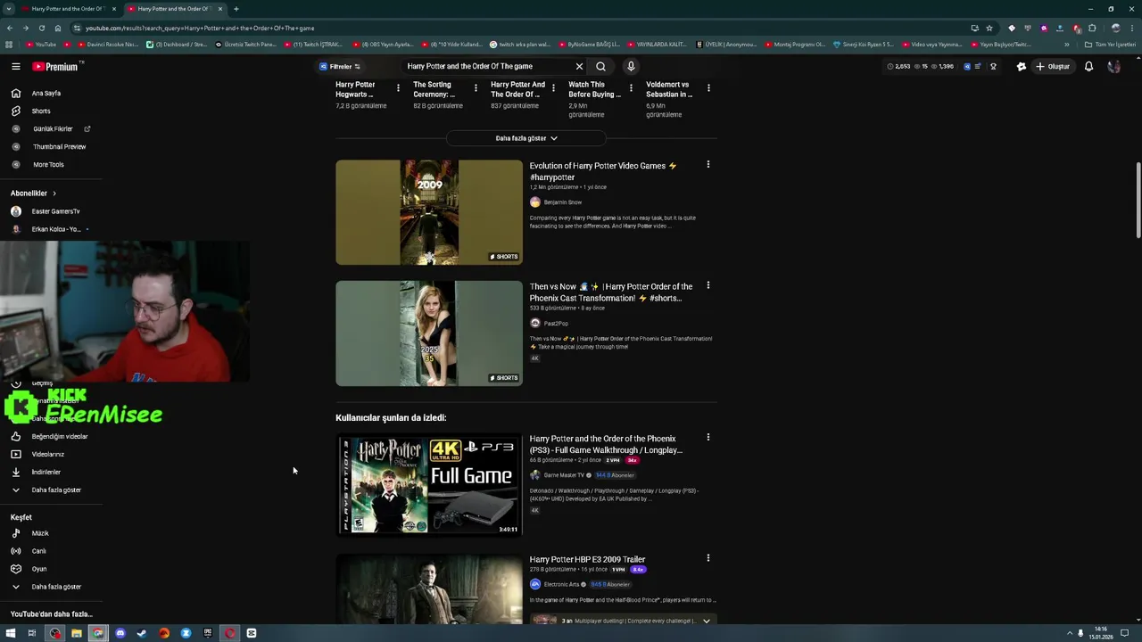Open Steam from the taskbar

click(x=142, y=633)
